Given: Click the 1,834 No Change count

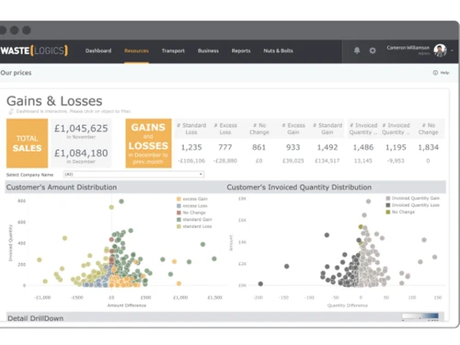Looking at the screenshot, I should (x=428, y=147).
